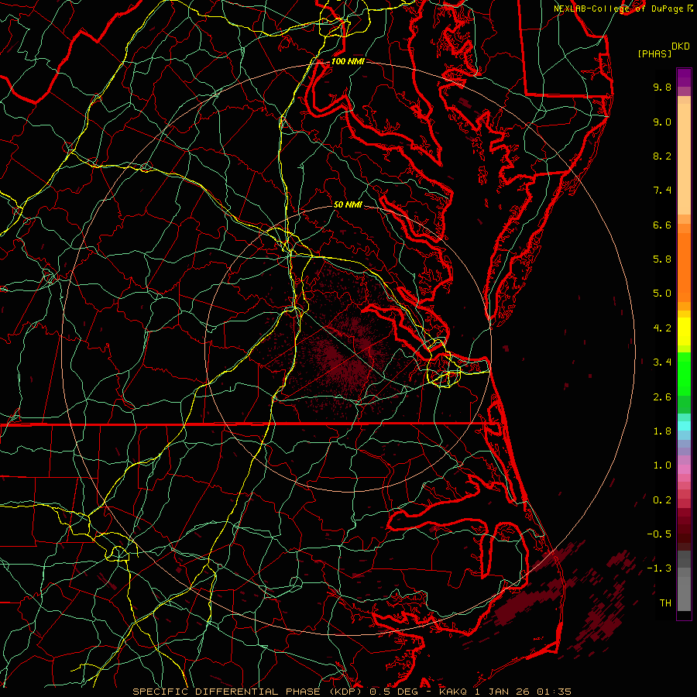Click the 3.4 scale value
Screen dimensions: 697x697
(x=662, y=362)
